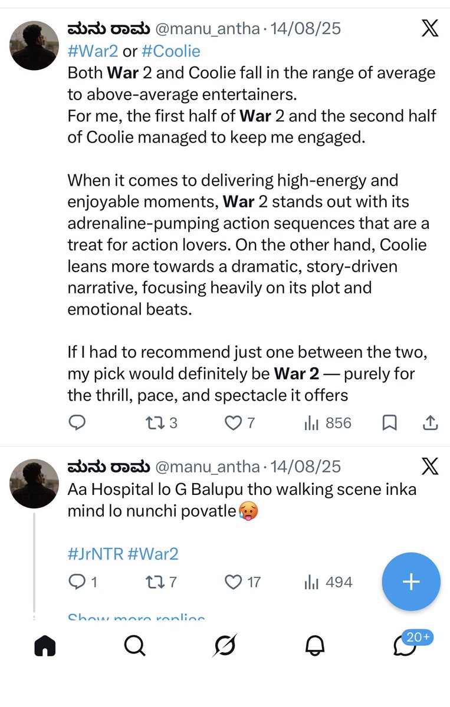Repost the reply with 7 reposts
Screen dimensions: 450x707
click(x=161, y=582)
